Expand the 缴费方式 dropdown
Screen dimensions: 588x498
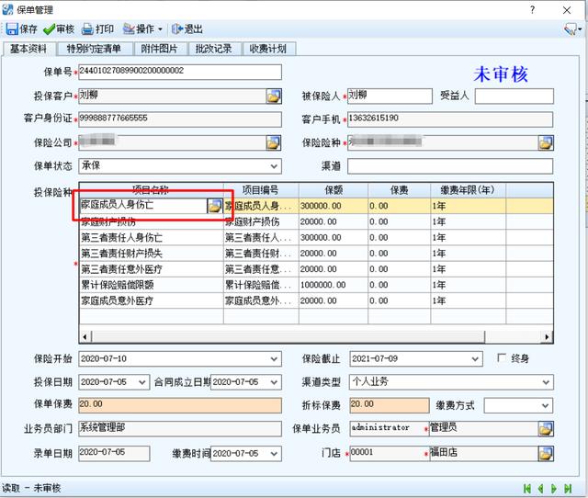(x=546, y=405)
